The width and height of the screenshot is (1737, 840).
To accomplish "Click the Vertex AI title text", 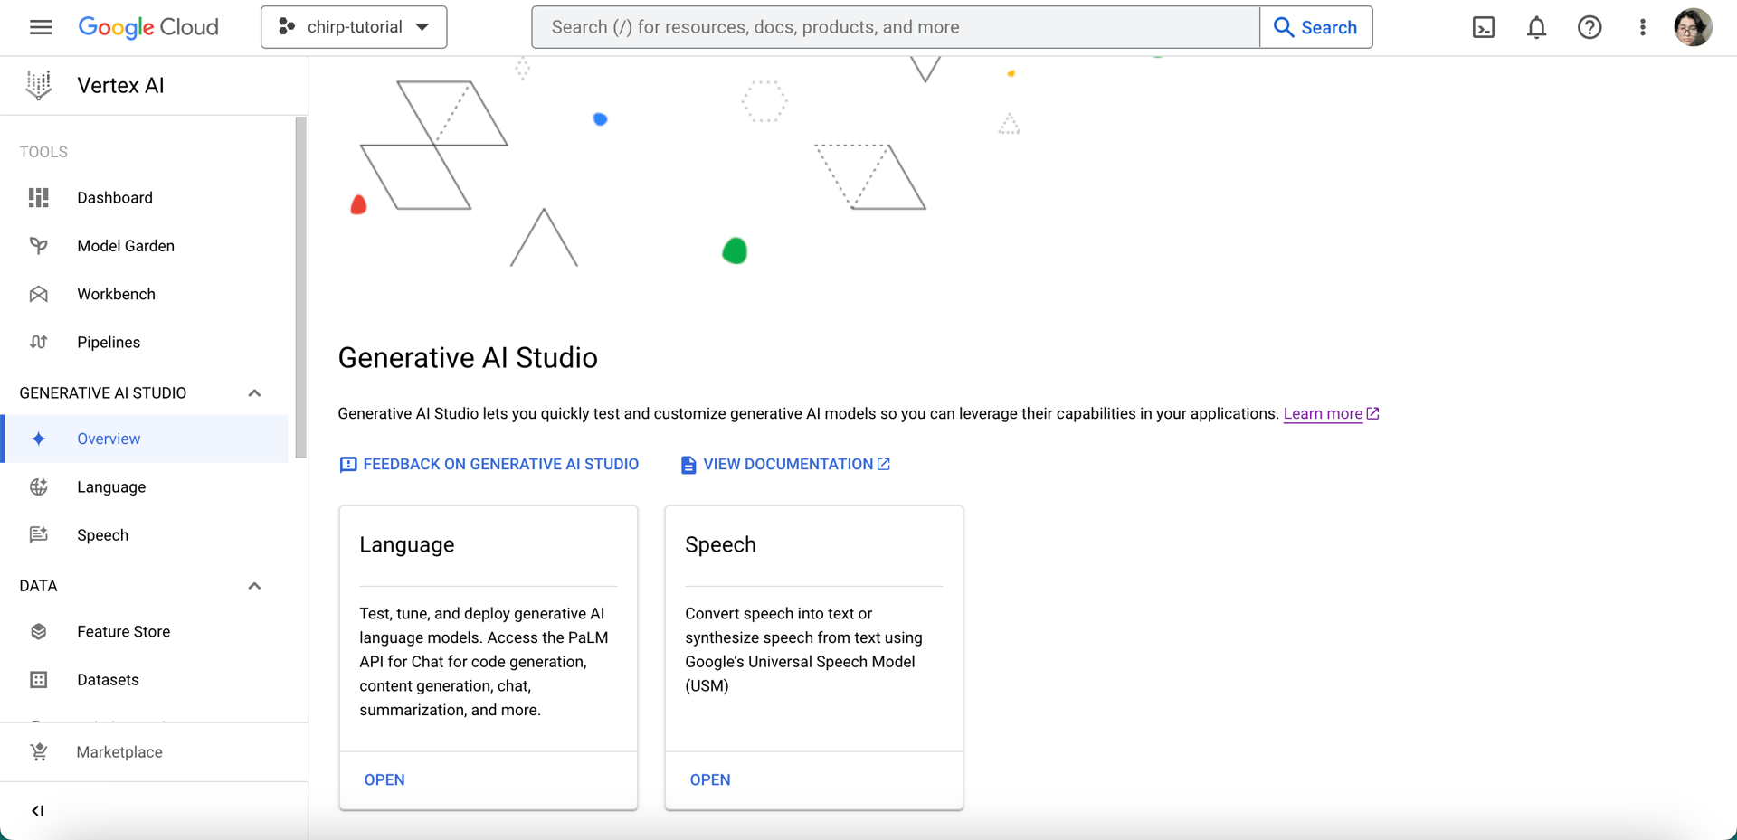I will (x=120, y=85).
